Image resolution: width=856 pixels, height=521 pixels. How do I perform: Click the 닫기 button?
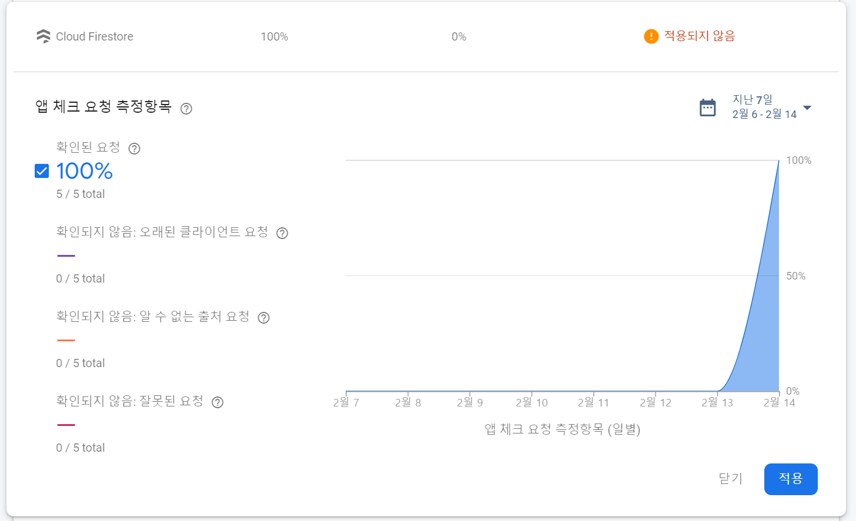click(x=730, y=479)
